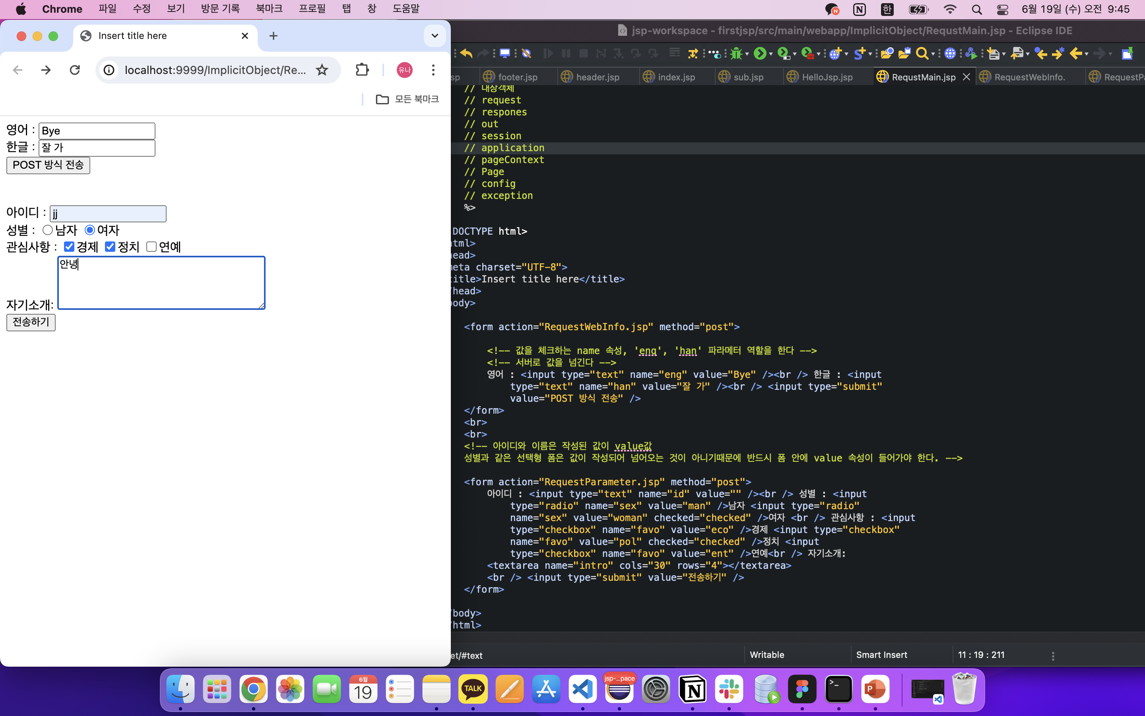1145x716 pixels.
Task: Click the 전송하기 submit button
Action: click(x=31, y=322)
